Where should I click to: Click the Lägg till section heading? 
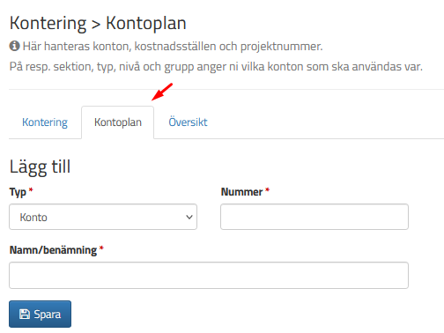[40, 166]
